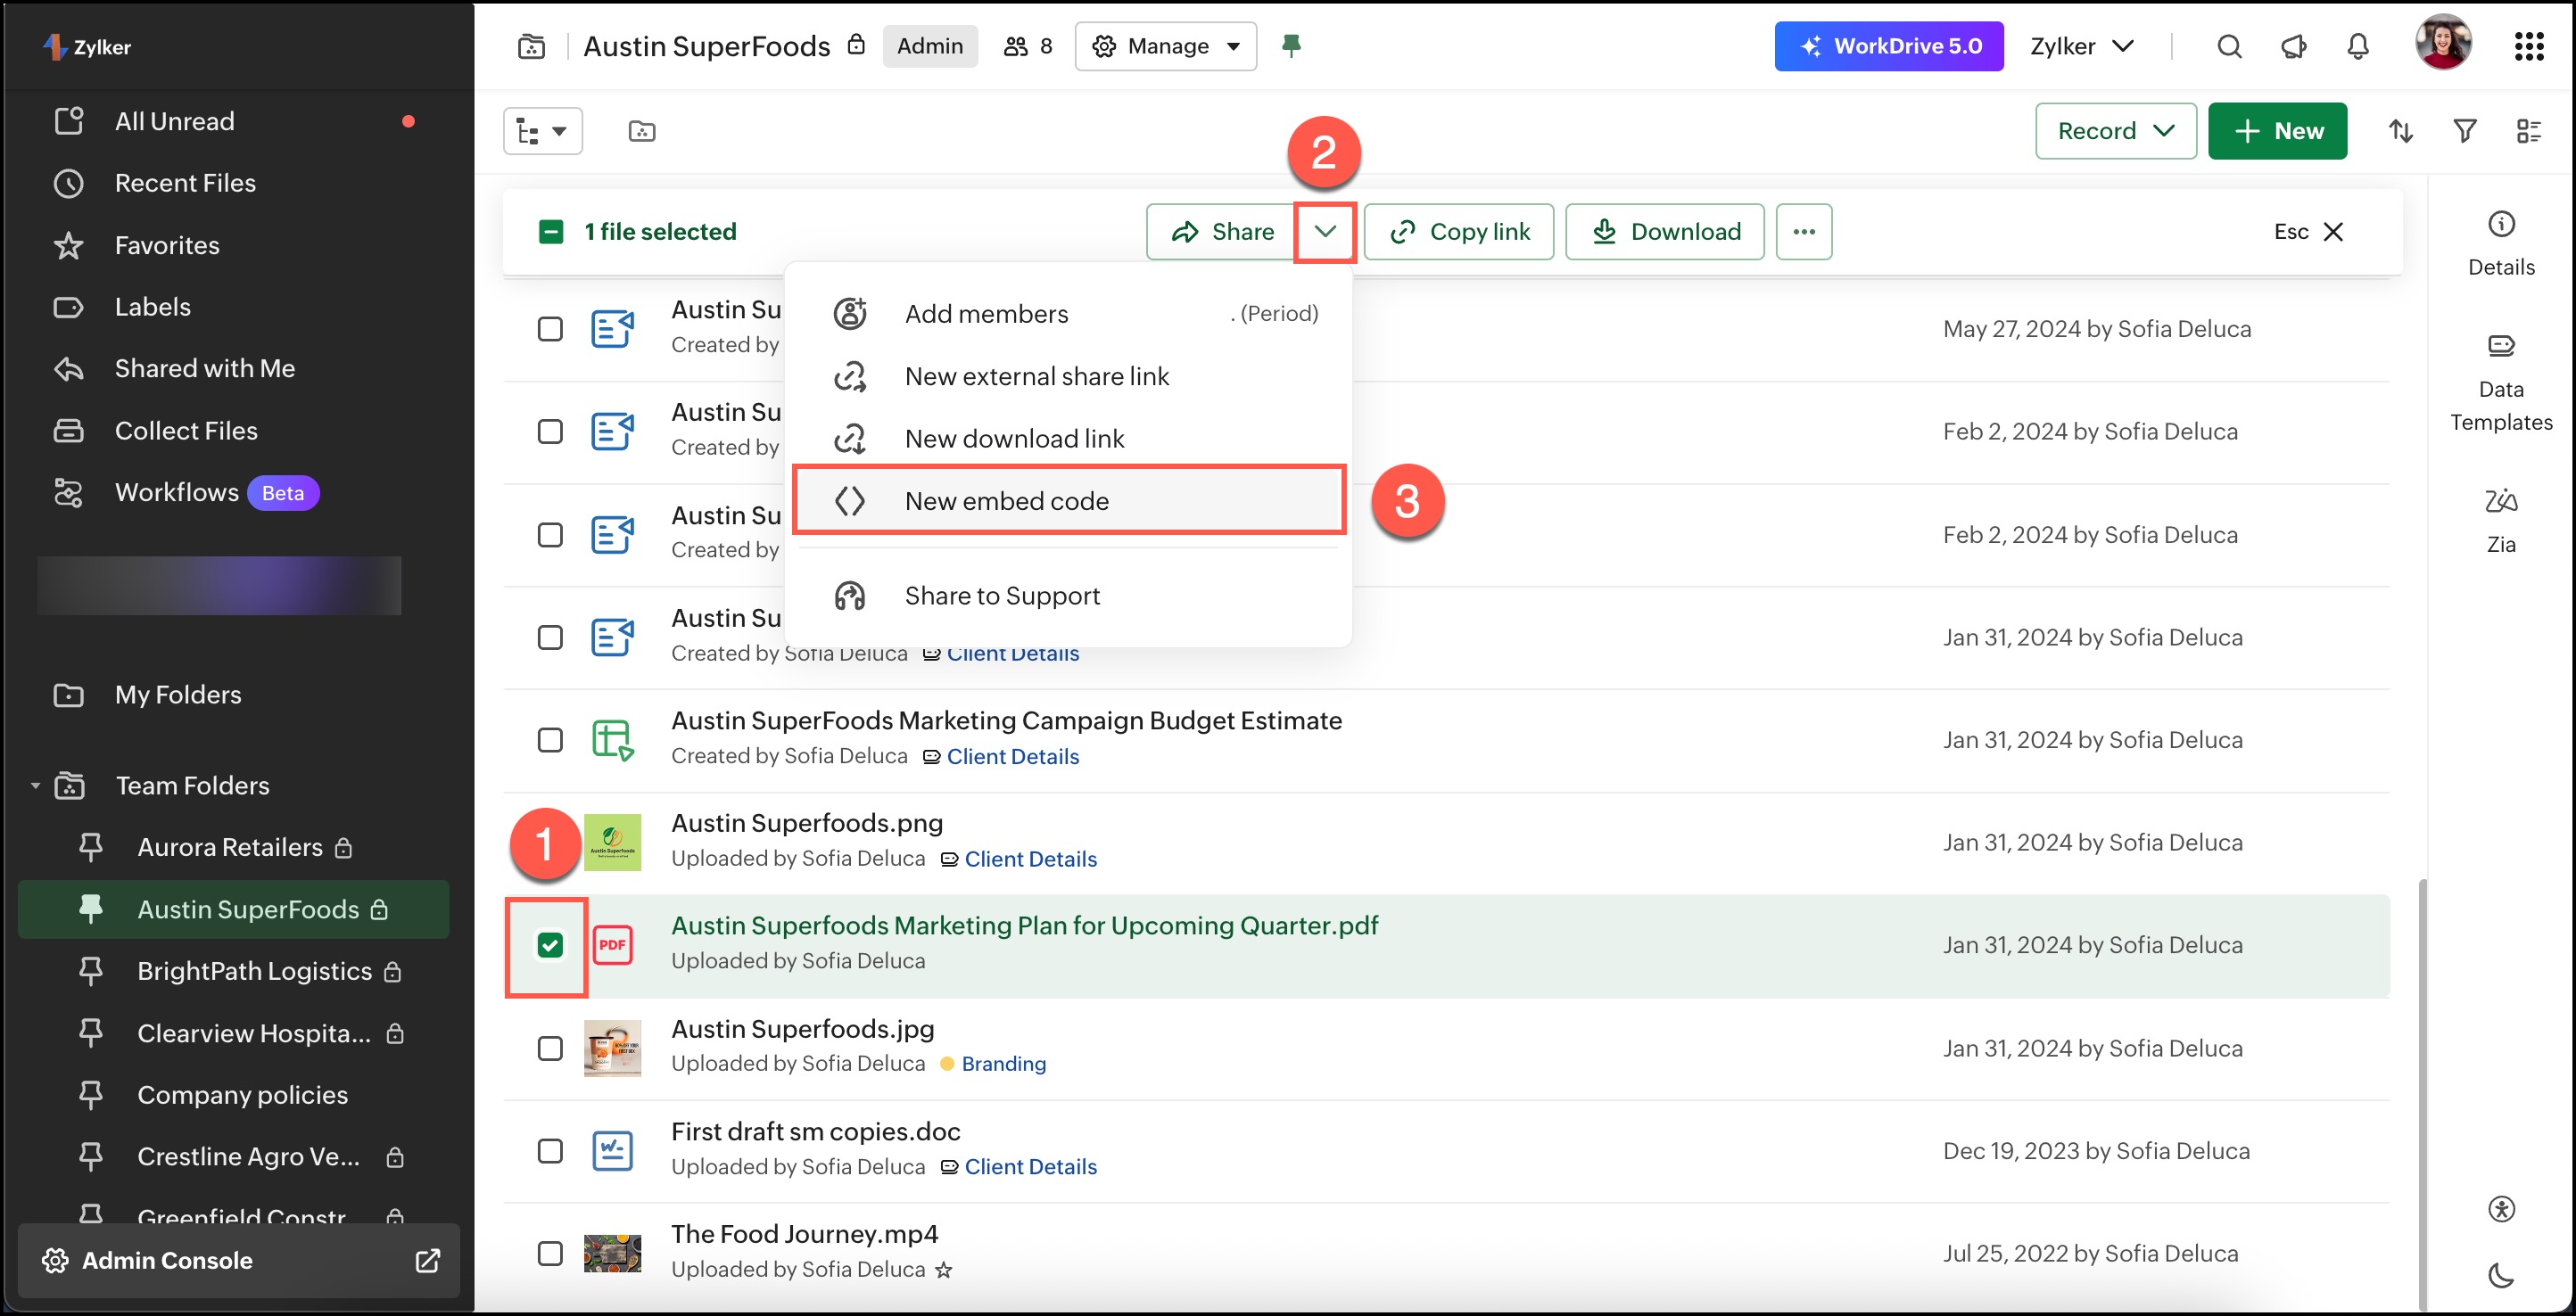Choose Add members from share menu
Screen dimensions: 2576x1316
coord(1069,314)
